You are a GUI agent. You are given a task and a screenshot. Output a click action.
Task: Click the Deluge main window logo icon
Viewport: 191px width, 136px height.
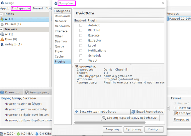[x=2, y=3]
